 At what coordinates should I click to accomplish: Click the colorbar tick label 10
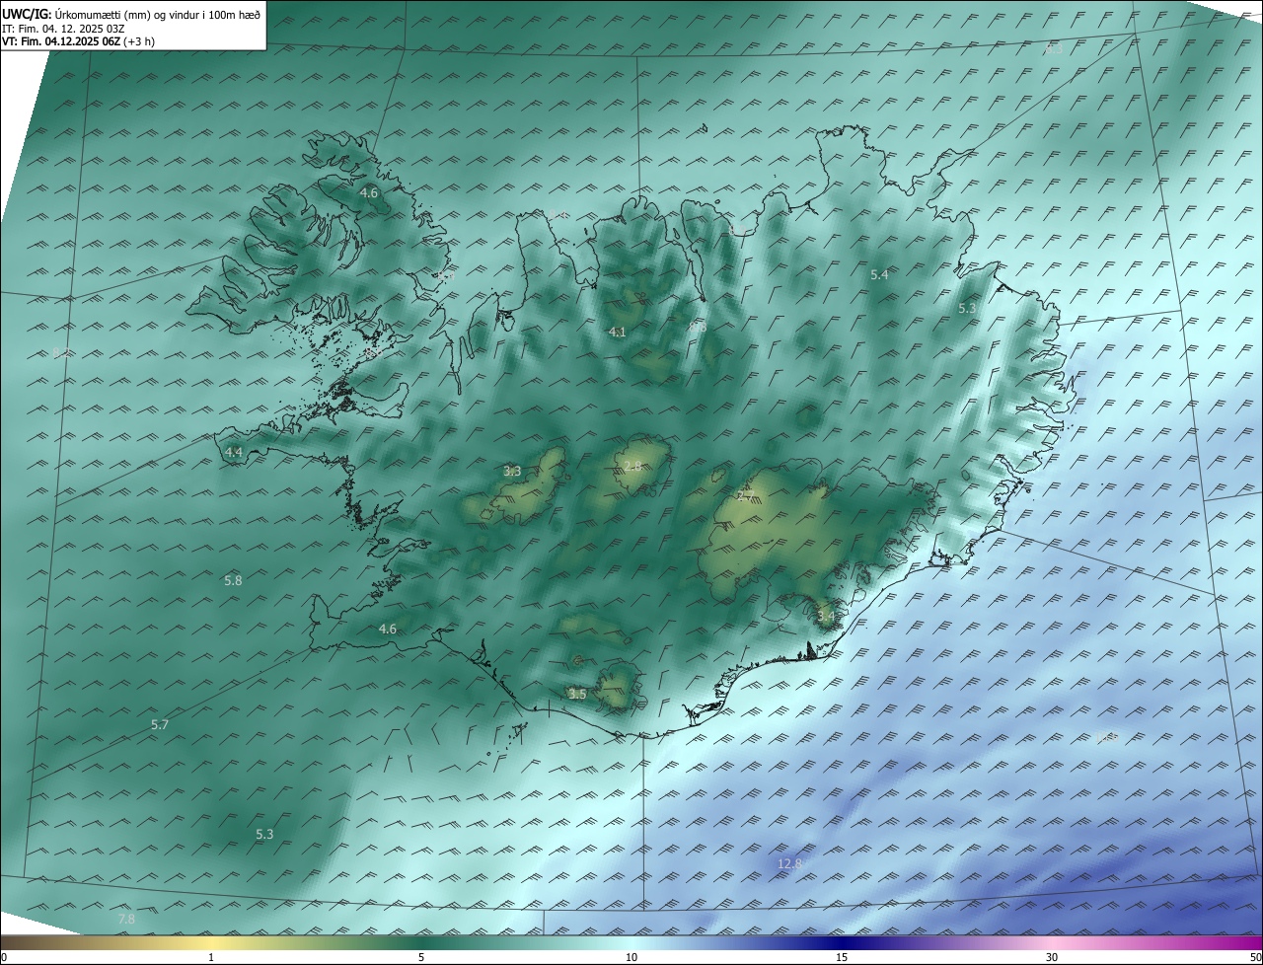[631, 957]
